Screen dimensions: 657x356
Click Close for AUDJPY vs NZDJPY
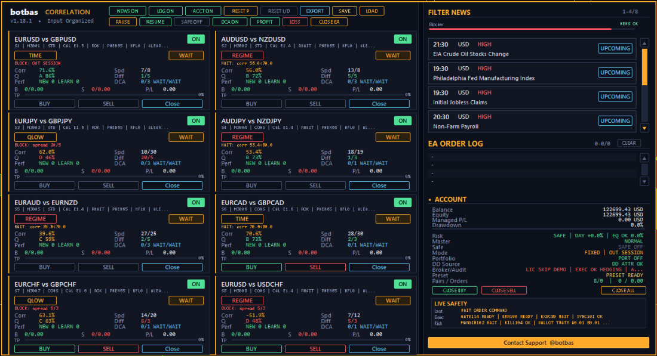(x=379, y=185)
